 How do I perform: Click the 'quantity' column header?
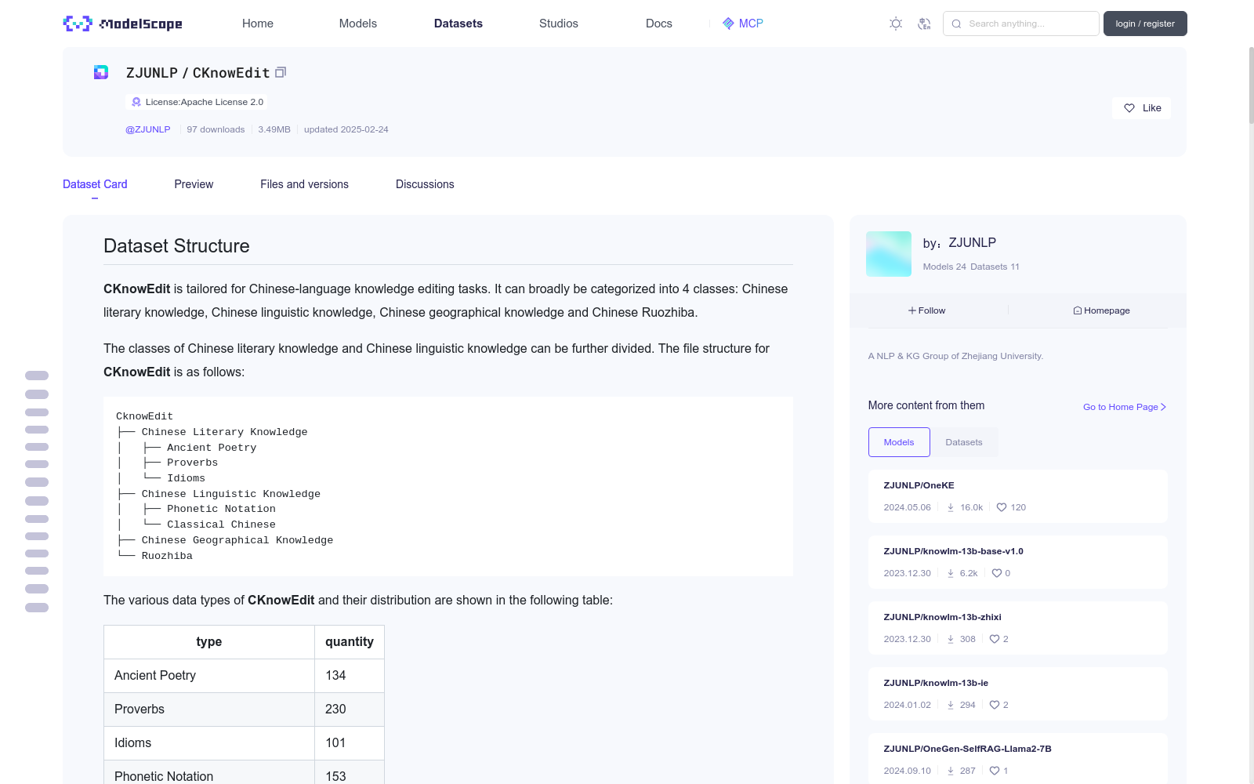click(x=350, y=642)
